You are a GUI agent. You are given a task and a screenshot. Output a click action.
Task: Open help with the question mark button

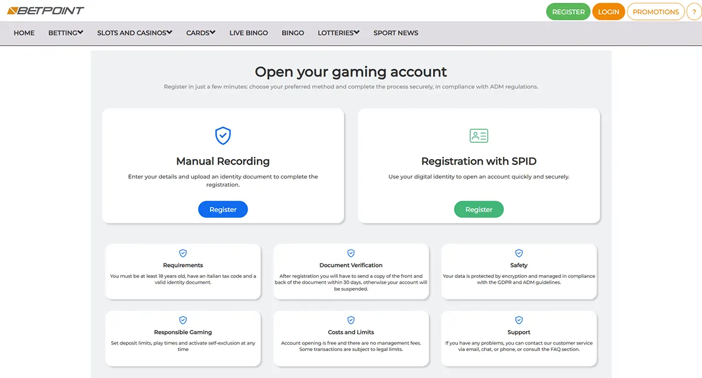pos(694,12)
